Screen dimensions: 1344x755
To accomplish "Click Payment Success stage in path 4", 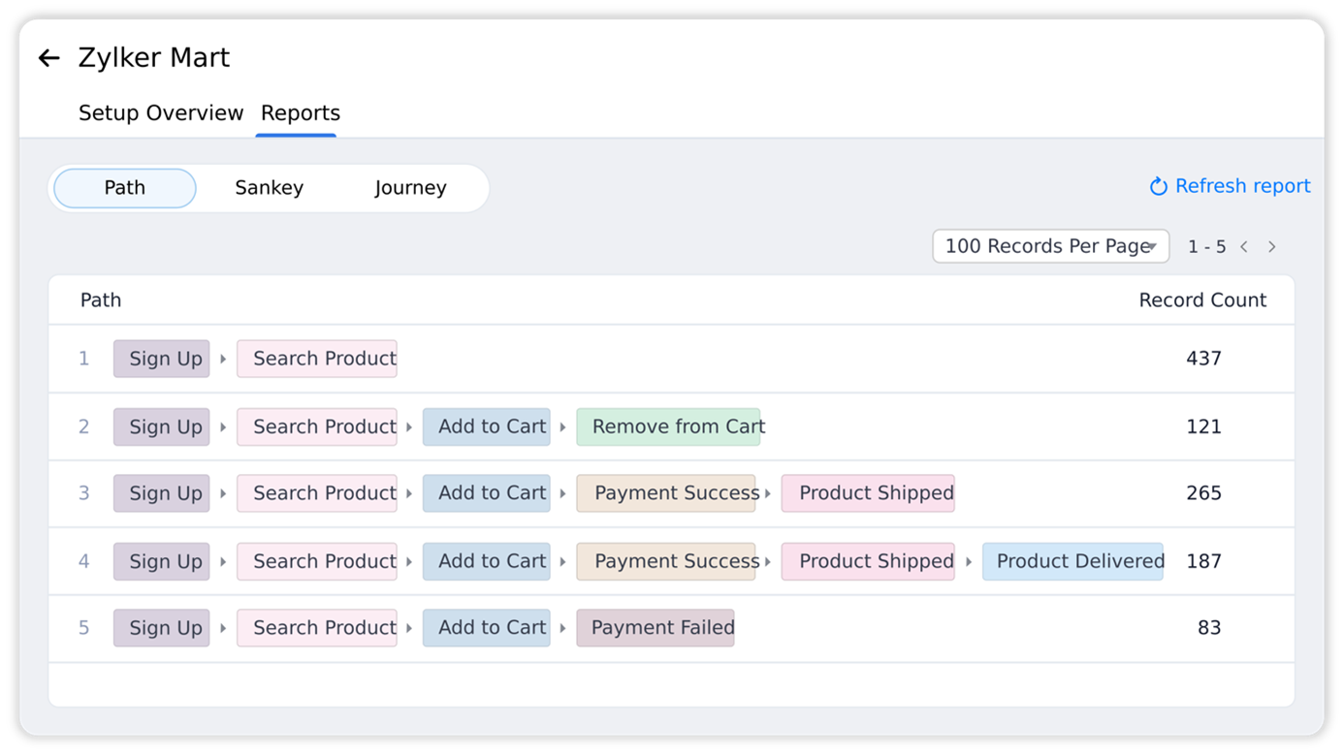I will pyautogui.click(x=666, y=561).
